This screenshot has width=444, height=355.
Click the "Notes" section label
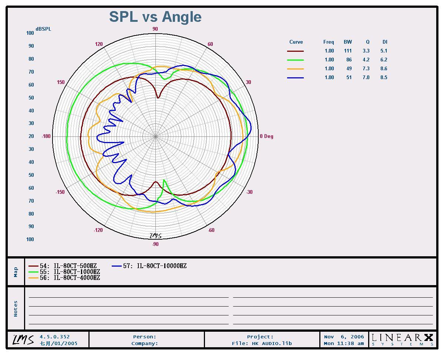[16, 309]
